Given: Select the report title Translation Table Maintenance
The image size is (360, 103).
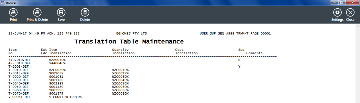Looking at the screenshot, I should point(129,42).
